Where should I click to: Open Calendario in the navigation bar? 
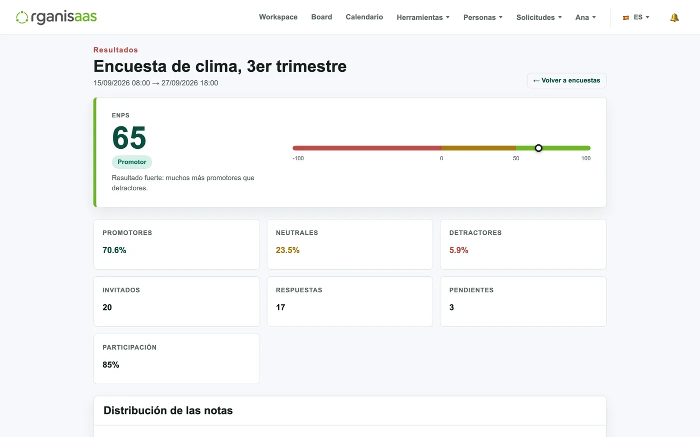[x=364, y=17]
